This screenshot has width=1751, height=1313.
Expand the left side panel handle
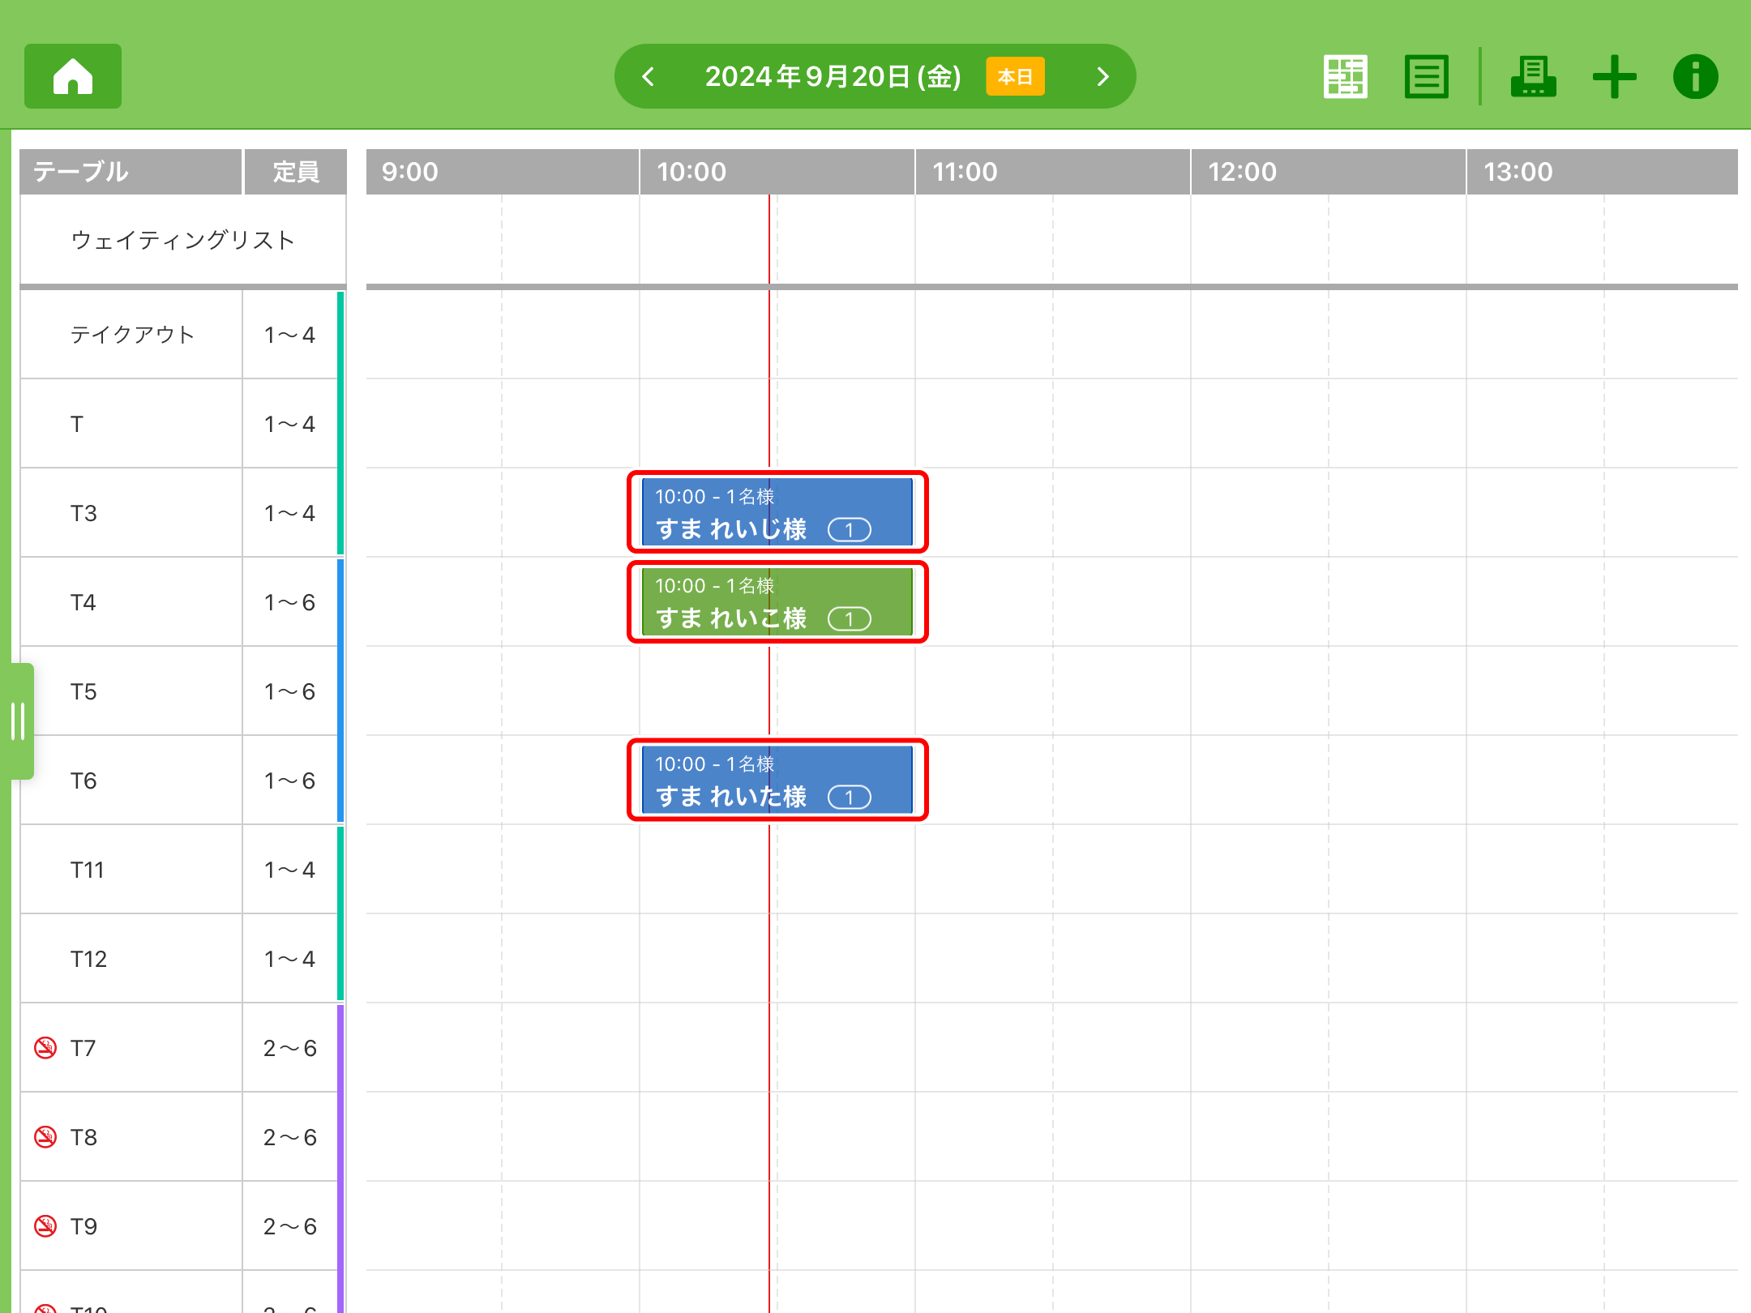point(19,721)
